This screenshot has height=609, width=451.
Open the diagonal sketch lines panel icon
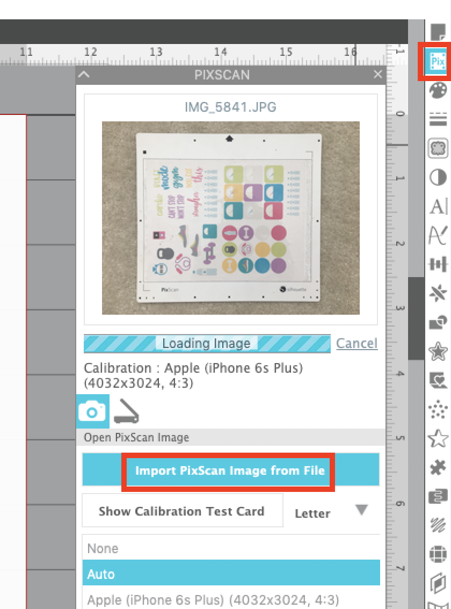click(438, 525)
